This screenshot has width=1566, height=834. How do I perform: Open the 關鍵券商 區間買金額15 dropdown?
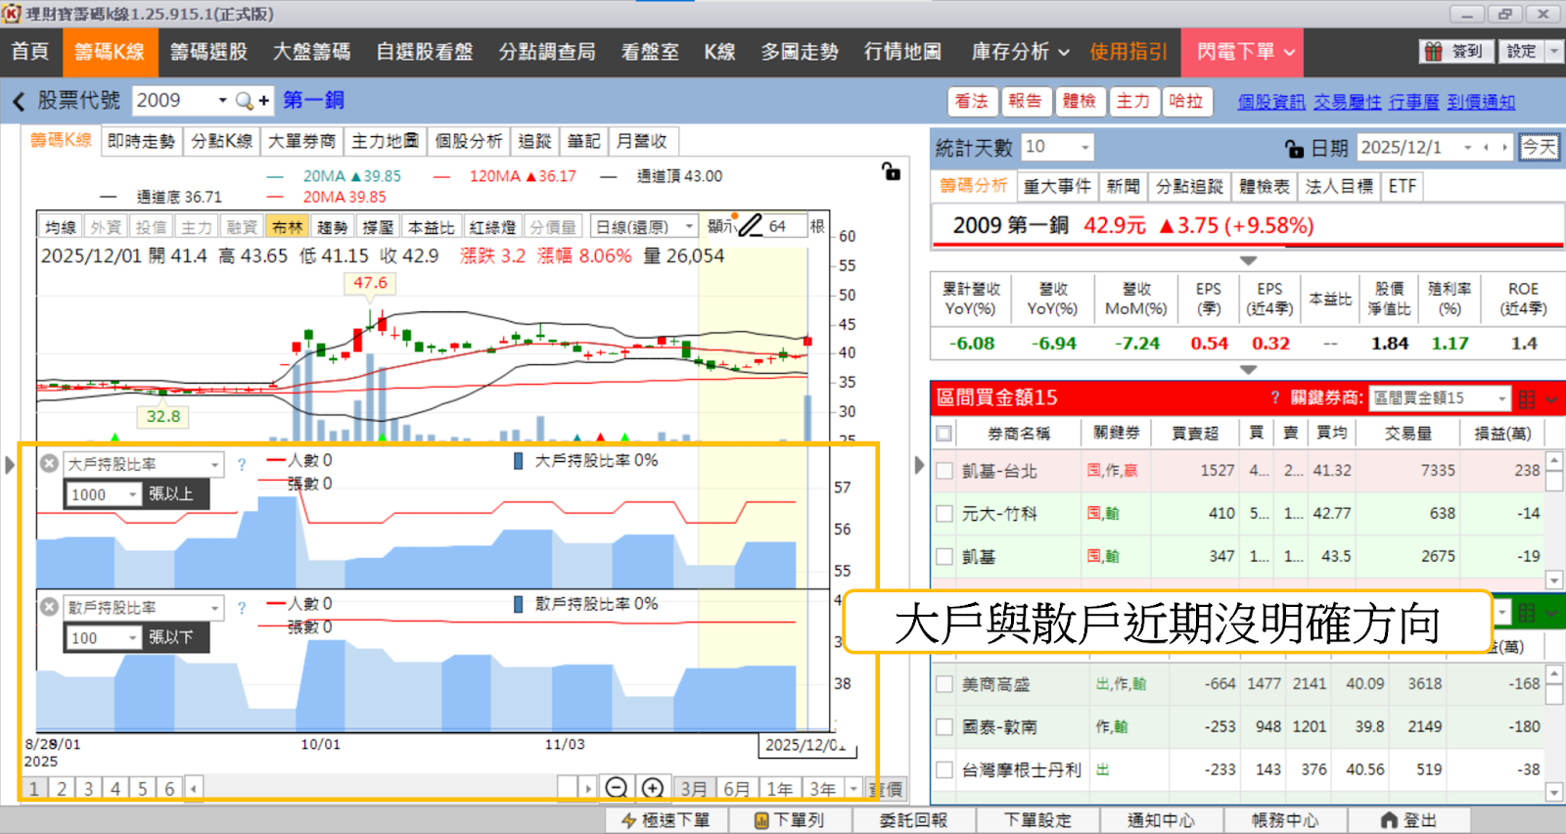[1439, 398]
